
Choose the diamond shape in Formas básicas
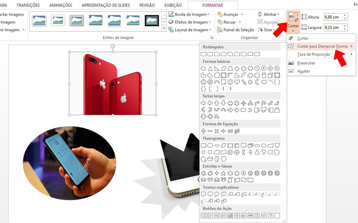pyautogui.click(x=237, y=69)
